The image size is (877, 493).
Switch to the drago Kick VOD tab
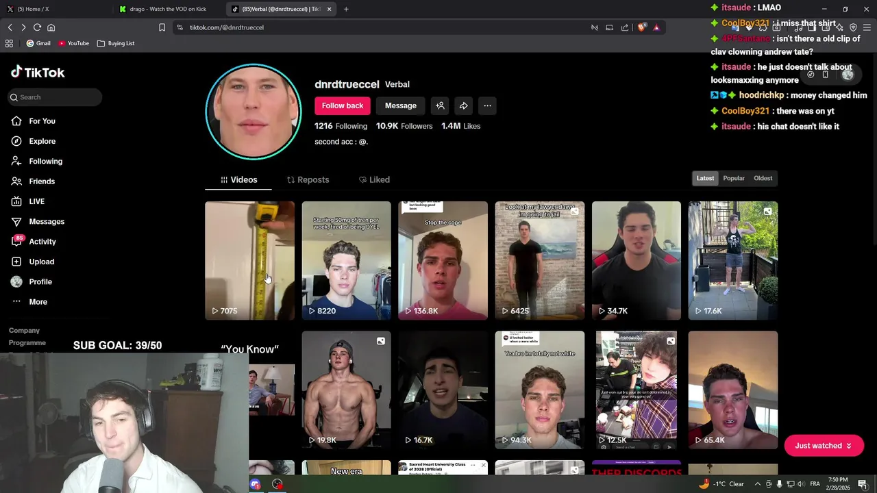coord(168,9)
